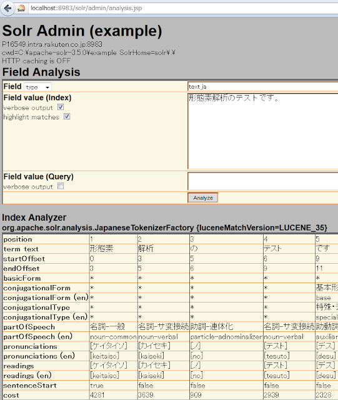Click the Index field value text area
The width and height of the screenshot is (338, 400).
263,131
